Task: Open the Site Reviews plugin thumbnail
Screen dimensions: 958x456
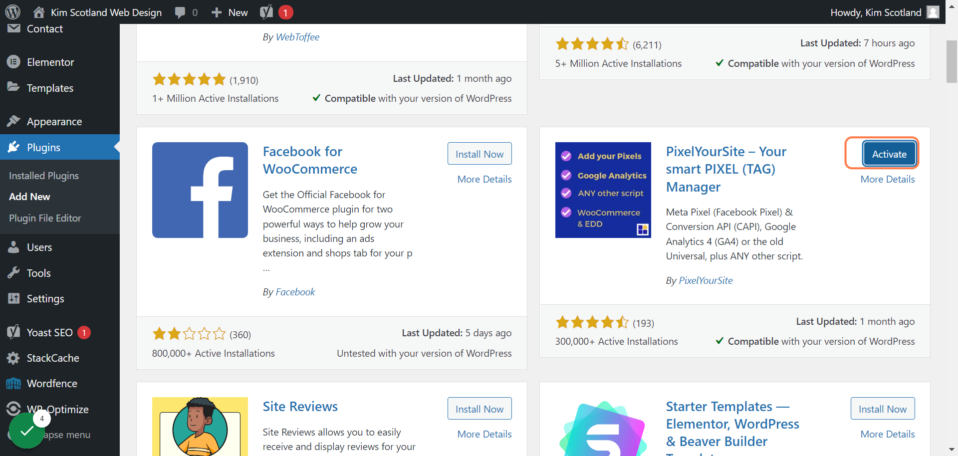Action: [x=200, y=427]
